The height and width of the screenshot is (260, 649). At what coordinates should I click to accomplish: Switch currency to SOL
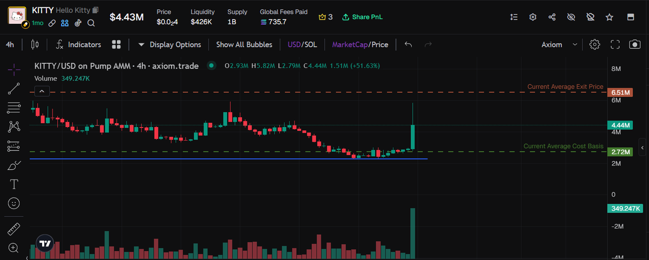(311, 45)
